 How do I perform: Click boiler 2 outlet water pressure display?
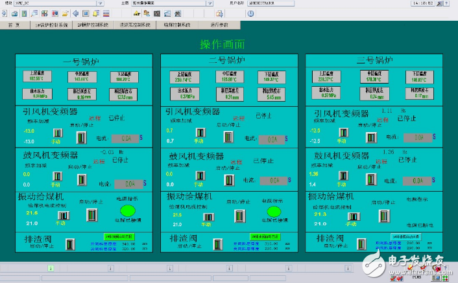[182, 95]
